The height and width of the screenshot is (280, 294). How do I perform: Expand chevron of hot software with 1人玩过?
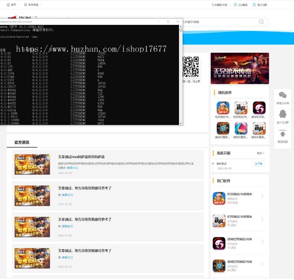pyautogui.click(x=262, y=241)
